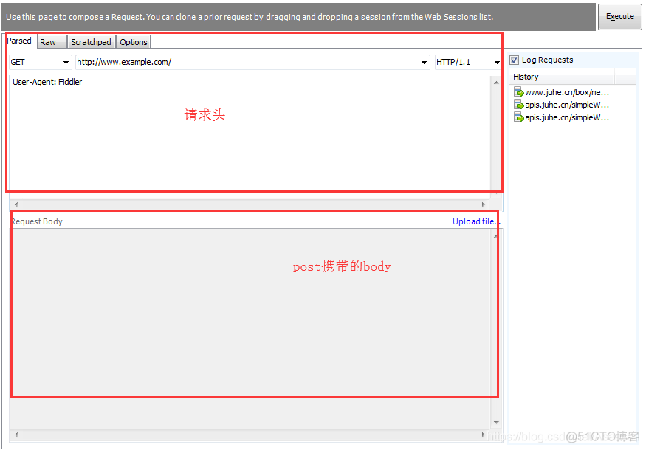This screenshot has height=450, width=646.
Task: Click the Request Body horizontal scroll-left arrow
Action: tap(16, 435)
